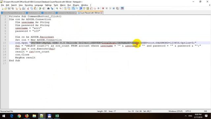Open the Settings menu
Image resolution: width=211 pixels, height=119 pixels.
tap(48, 5)
